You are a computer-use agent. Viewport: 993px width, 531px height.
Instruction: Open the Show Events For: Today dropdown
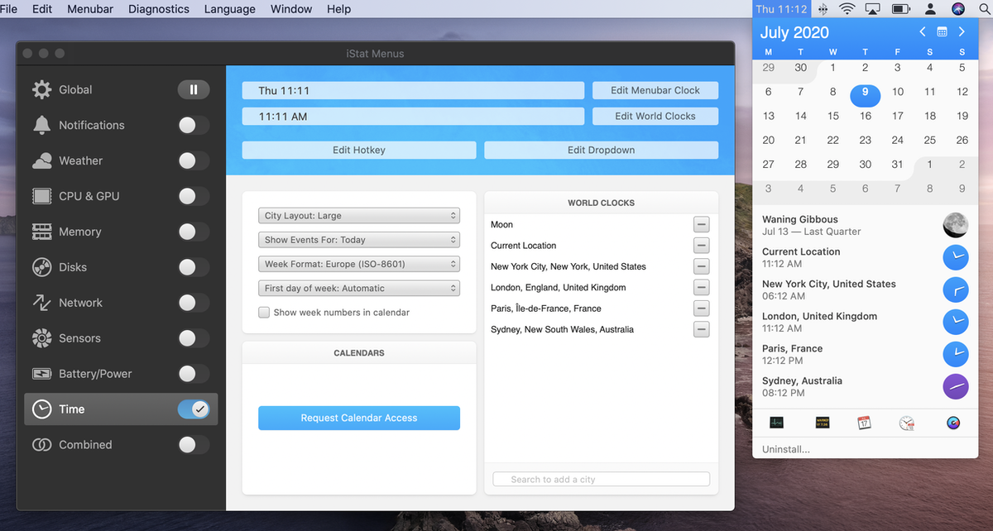click(x=359, y=240)
